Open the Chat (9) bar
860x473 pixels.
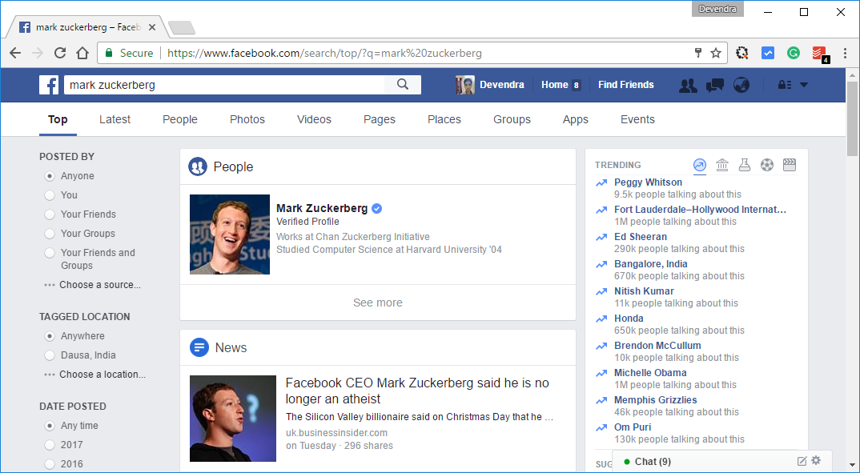point(653,462)
